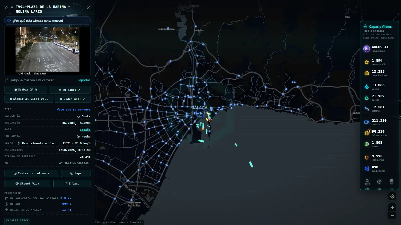The height and width of the screenshot is (225, 401).
Task: Zoom out on the map
Action: click(392, 215)
